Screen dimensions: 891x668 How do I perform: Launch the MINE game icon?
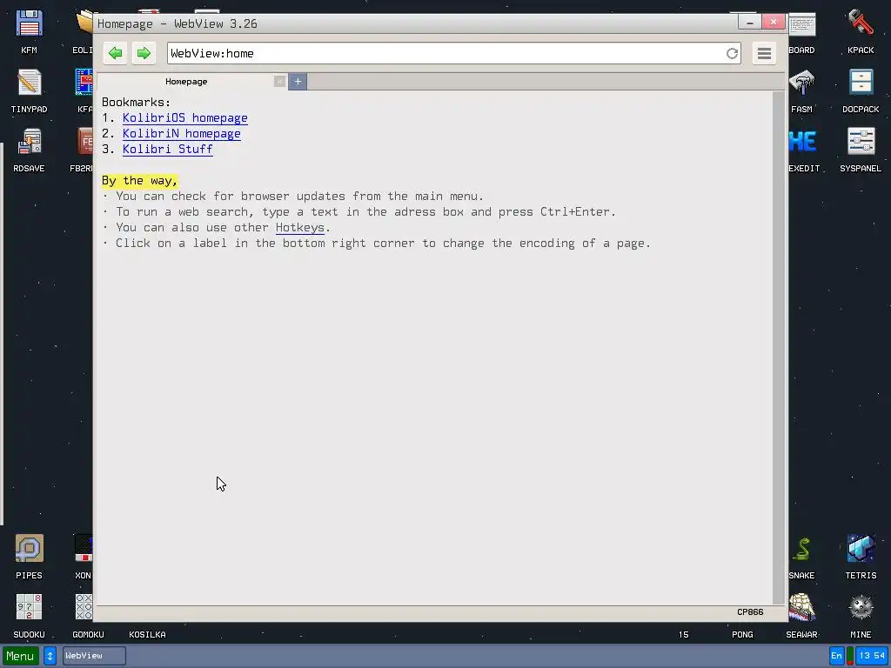click(861, 617)
